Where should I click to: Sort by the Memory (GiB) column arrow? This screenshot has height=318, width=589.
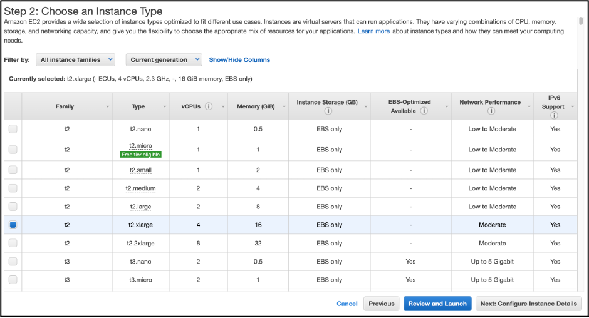pos(284,106)
